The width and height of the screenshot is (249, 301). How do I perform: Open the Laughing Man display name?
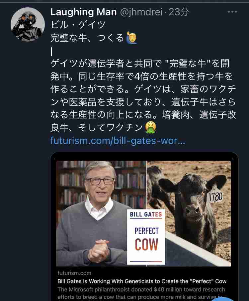(x=84, y=12)
